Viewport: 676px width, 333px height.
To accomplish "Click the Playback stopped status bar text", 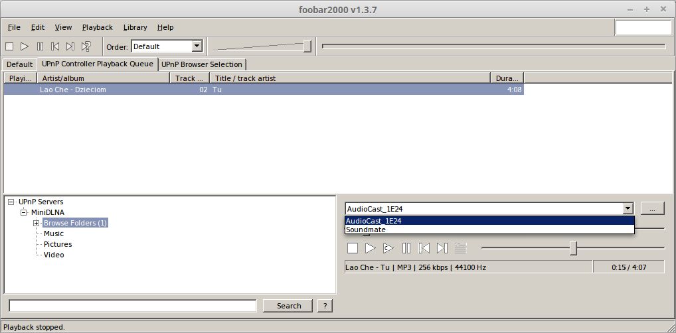I will click(x=34, y=327).
